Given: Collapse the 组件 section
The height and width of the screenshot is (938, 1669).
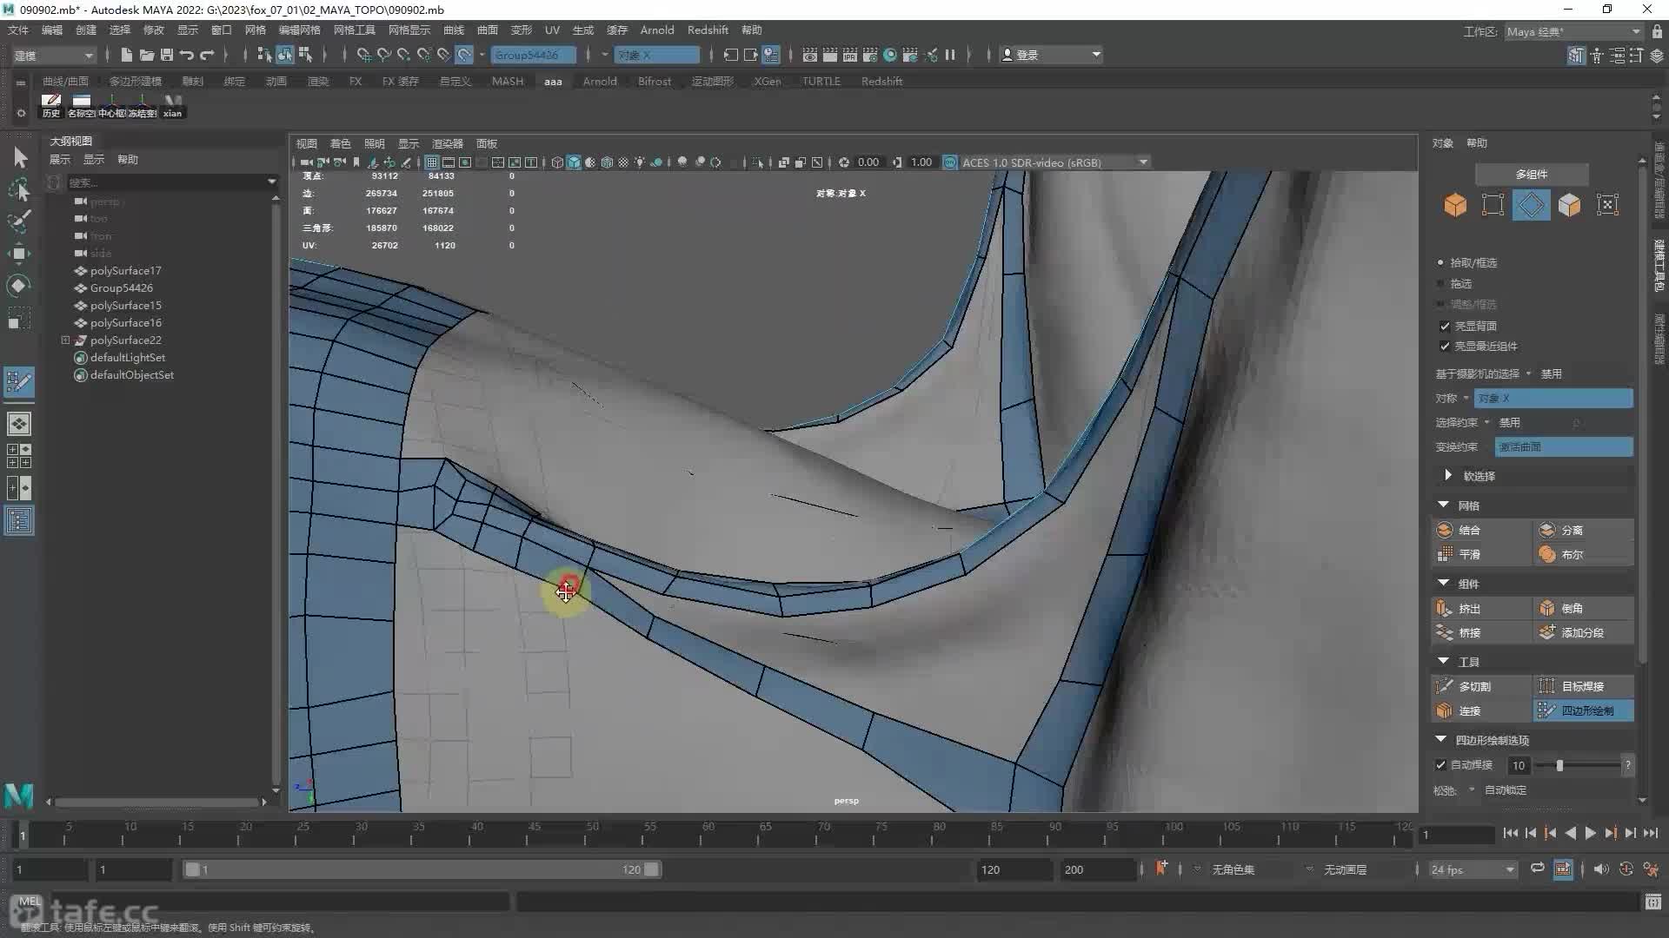Looking at the screenshot, I should [1444, 583].
